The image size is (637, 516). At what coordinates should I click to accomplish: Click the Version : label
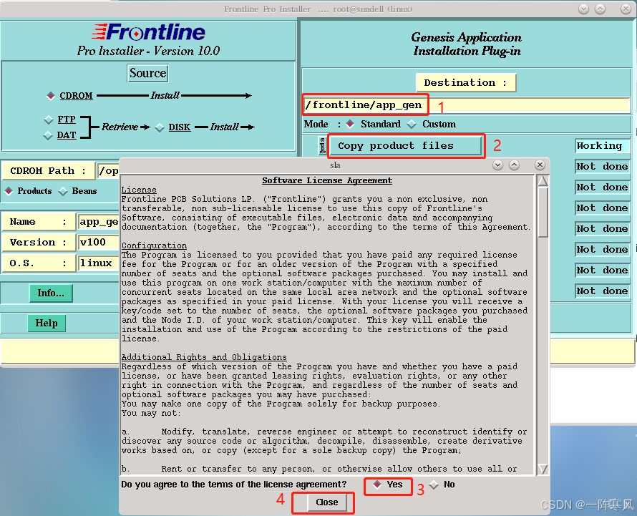(x=38, y=243)
